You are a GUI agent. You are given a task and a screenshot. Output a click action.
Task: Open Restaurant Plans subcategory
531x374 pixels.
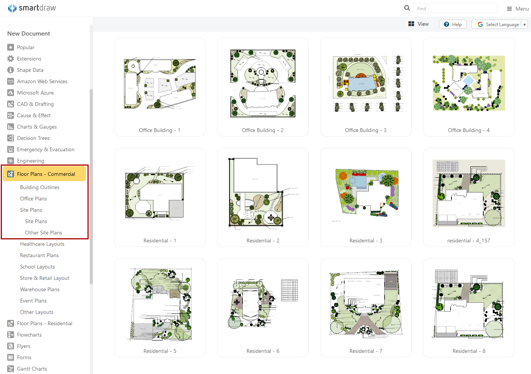pyautogui.click(x=39, y=255)
